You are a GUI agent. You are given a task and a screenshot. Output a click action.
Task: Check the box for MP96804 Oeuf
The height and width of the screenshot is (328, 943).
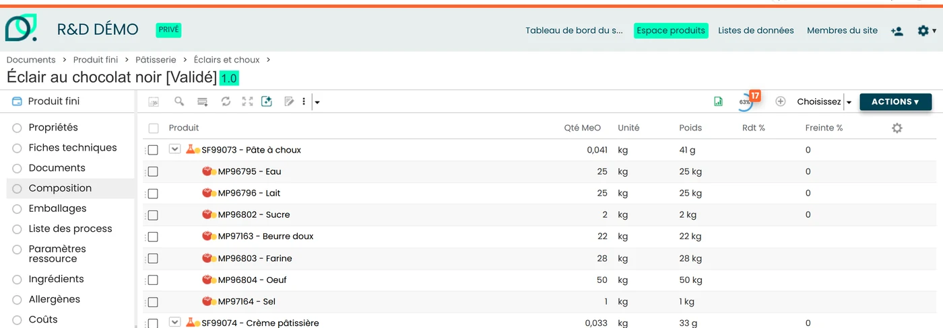coord(153,280)
